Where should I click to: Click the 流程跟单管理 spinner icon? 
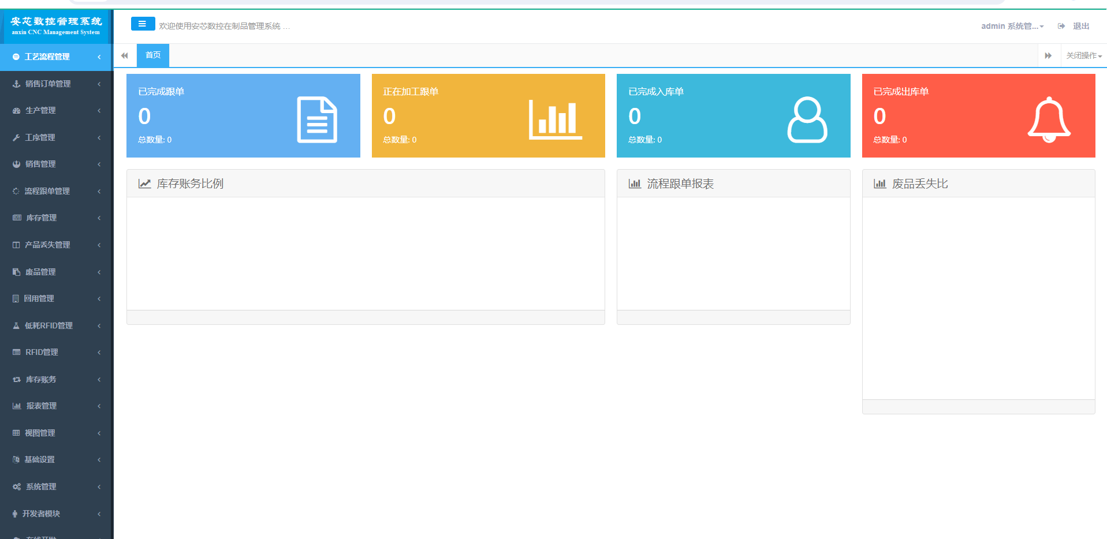click(16, 191)
